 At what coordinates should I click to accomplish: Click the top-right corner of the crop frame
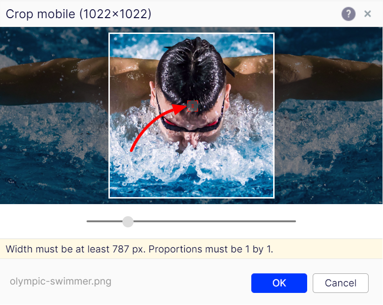[x=274, y=33]
